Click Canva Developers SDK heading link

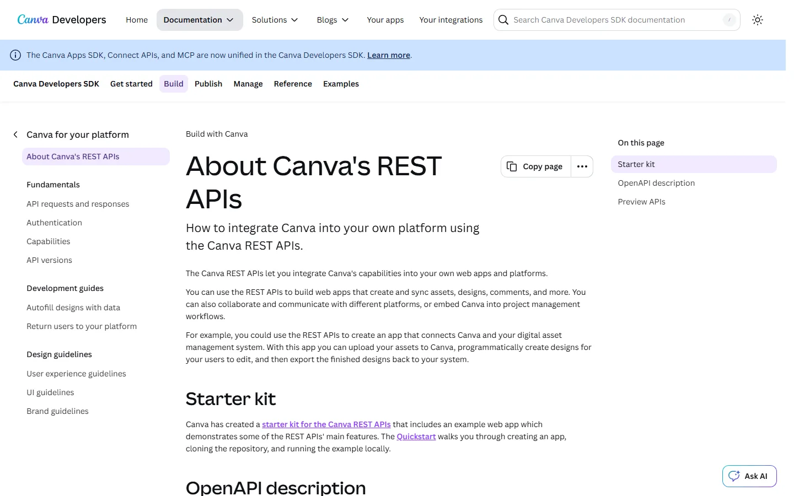[56, 84]
